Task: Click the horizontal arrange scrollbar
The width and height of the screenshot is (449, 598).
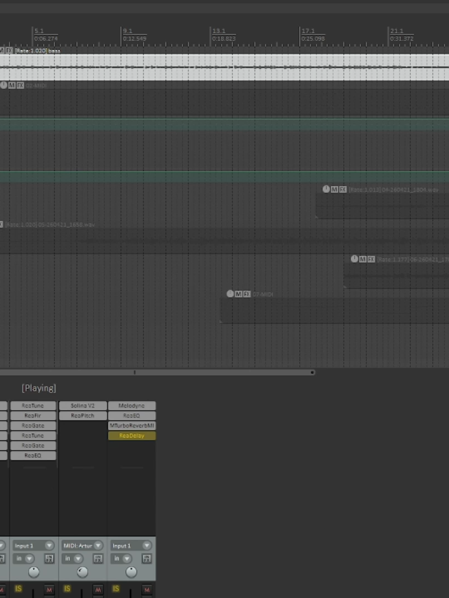Action: [157, 372]
